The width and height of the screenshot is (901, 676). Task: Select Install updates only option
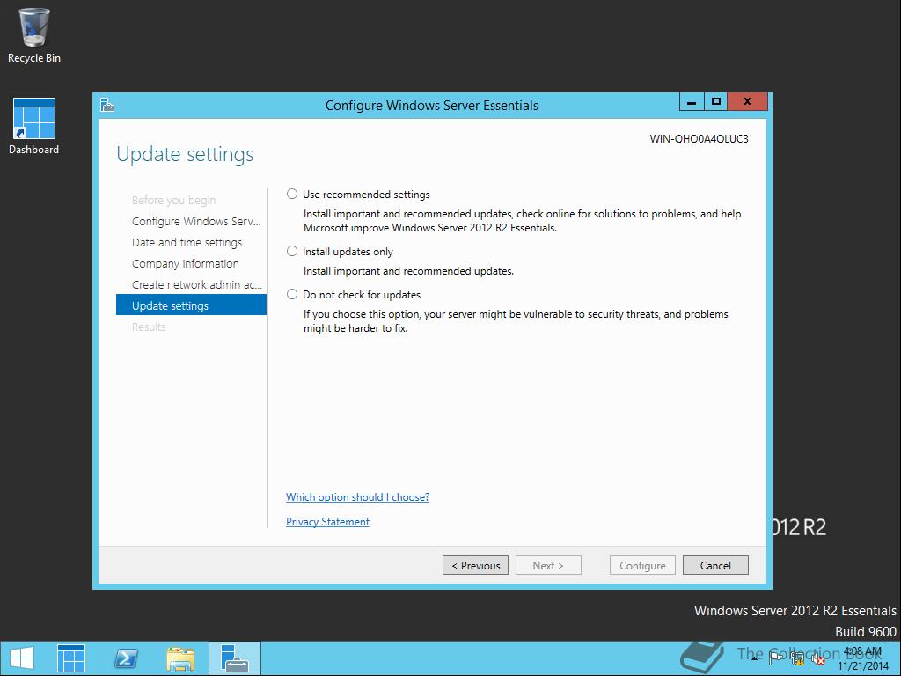pos(292,251)
